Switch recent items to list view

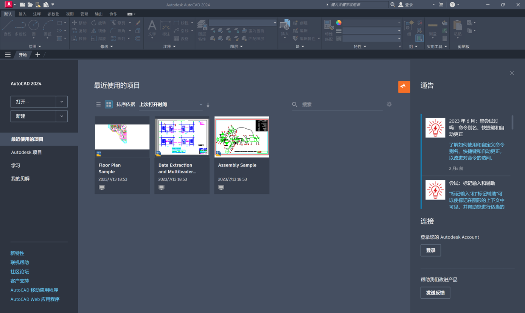(x=98, y=104)
